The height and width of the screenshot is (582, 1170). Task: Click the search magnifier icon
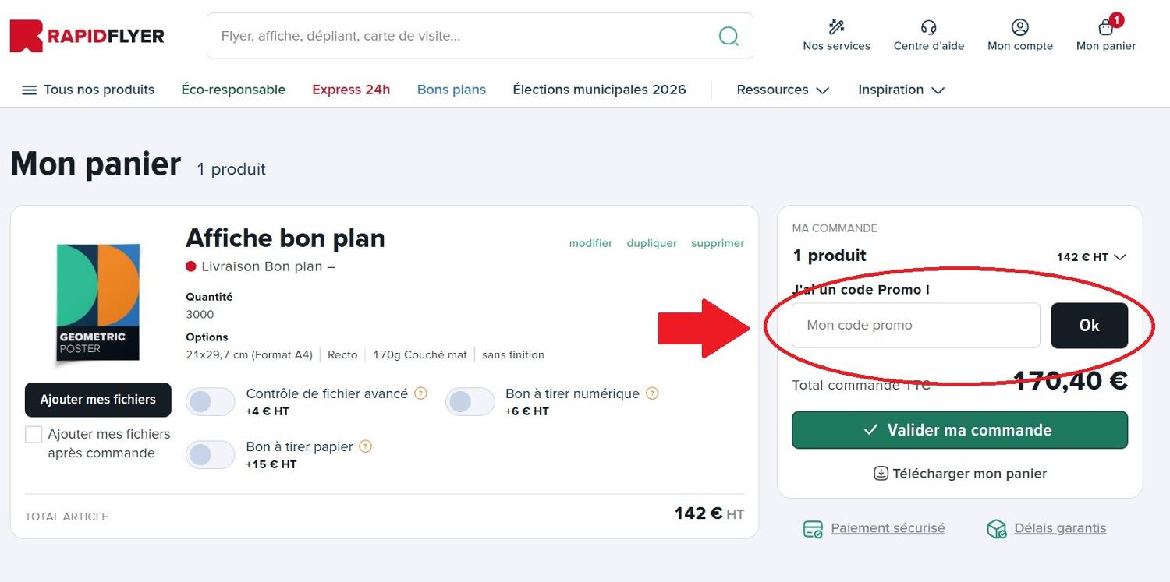[729, 35]
